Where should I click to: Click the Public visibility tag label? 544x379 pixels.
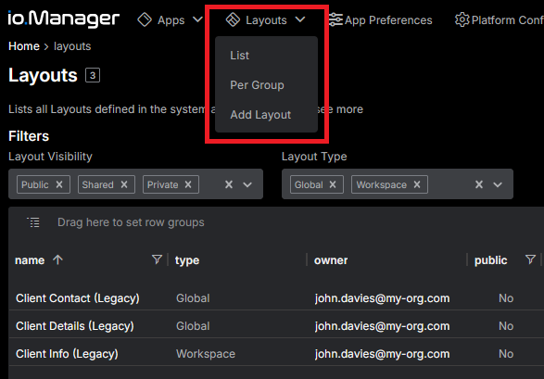pos(35,184)
